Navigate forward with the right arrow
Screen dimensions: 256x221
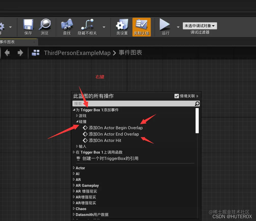(x=20, y=53)
